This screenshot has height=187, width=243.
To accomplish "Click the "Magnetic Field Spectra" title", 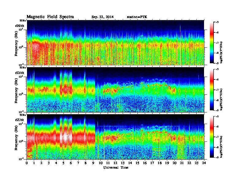I will [50, 17].
